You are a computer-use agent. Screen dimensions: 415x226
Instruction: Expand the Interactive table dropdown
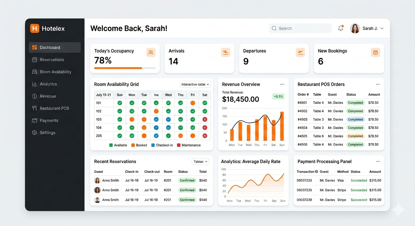pos(195,84)
